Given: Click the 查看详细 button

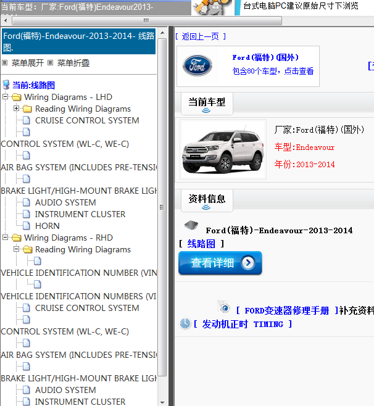Looking at the screenshot, I should (x=220, y=263).
